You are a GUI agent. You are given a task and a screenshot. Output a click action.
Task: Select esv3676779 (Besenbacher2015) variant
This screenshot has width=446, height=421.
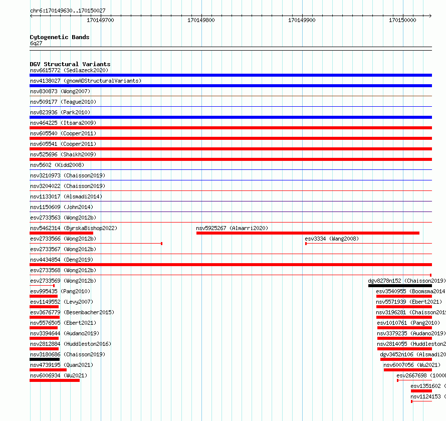coord(72,312)
